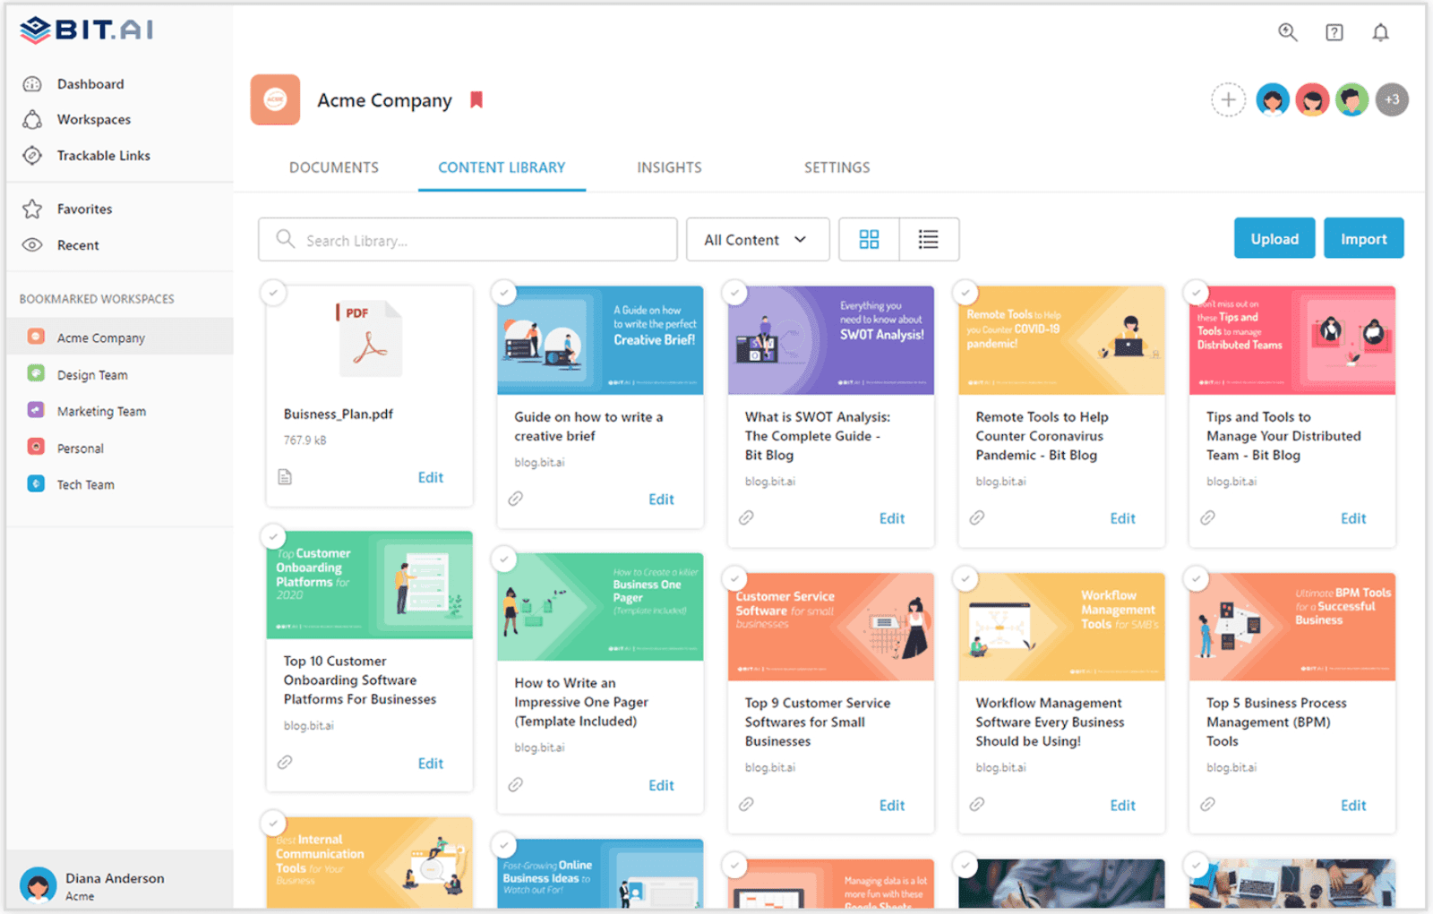Open the Dashboard from the sidebar
The height and width of the screenshot is (914, 1433).
90,83
